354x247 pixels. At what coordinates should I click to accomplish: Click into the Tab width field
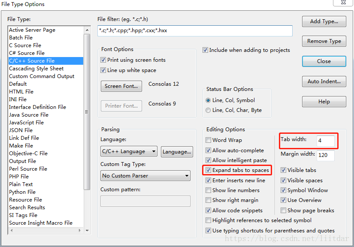325,141
